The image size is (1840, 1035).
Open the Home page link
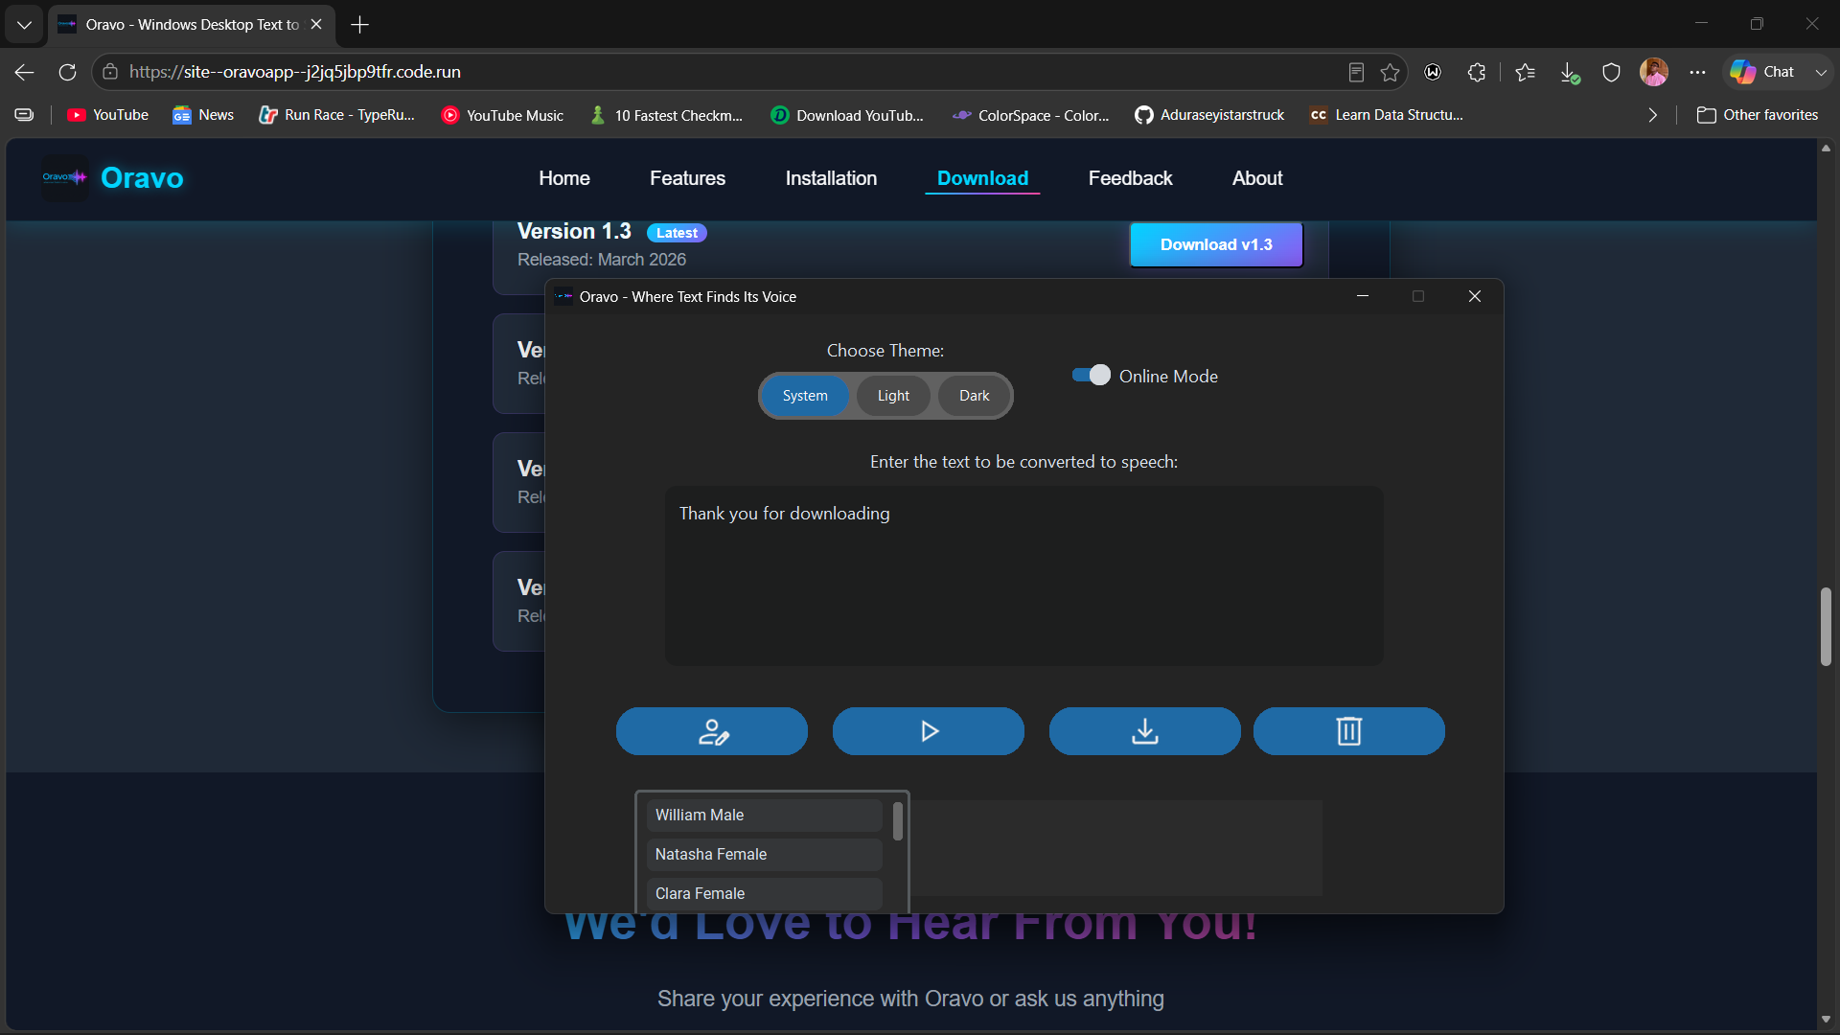pyautogui.click(x=564, y=178)
